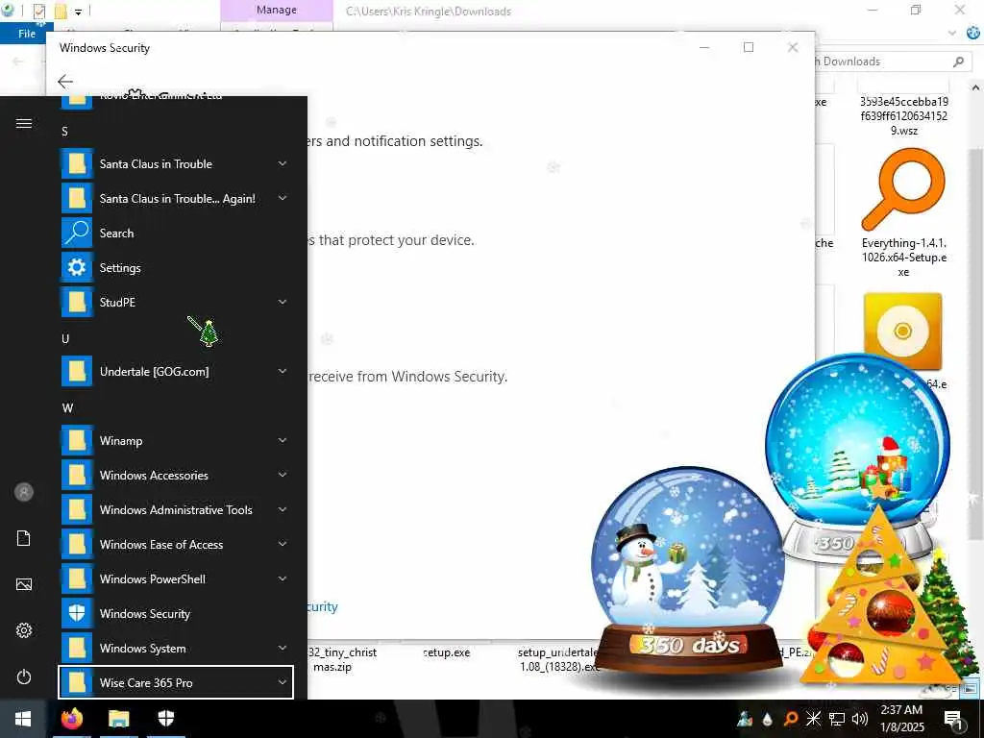Jump to letter W section header
Image resolution: width=984 pixels, height=738 pixels.
pos(67,407)
